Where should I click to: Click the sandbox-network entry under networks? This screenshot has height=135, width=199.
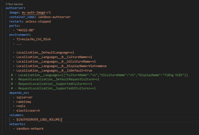[x=30, y=129]
